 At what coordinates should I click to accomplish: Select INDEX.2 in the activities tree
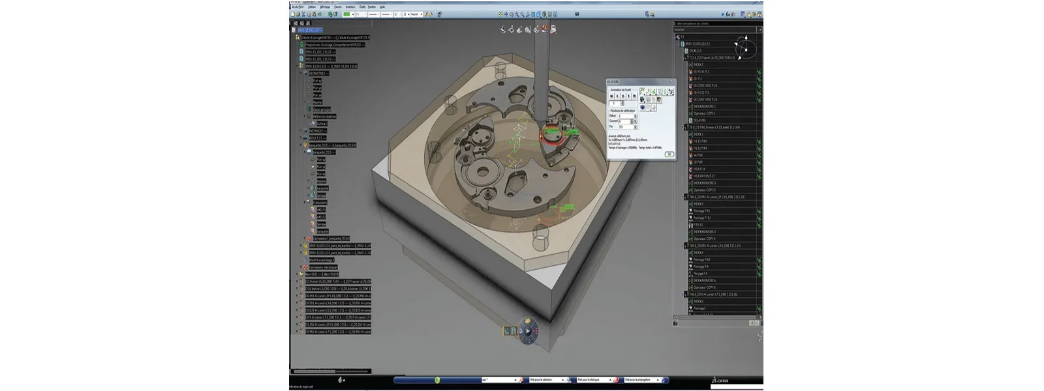[x=698, y=134]
